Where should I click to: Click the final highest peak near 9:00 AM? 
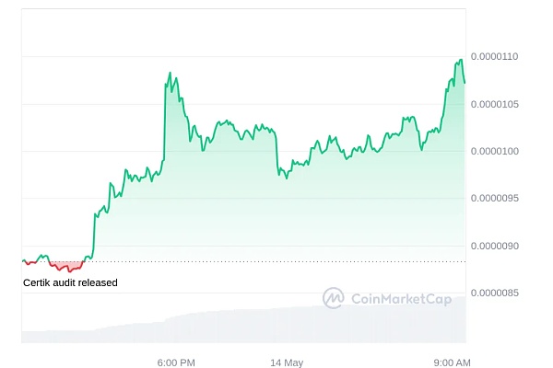(460, 61)
